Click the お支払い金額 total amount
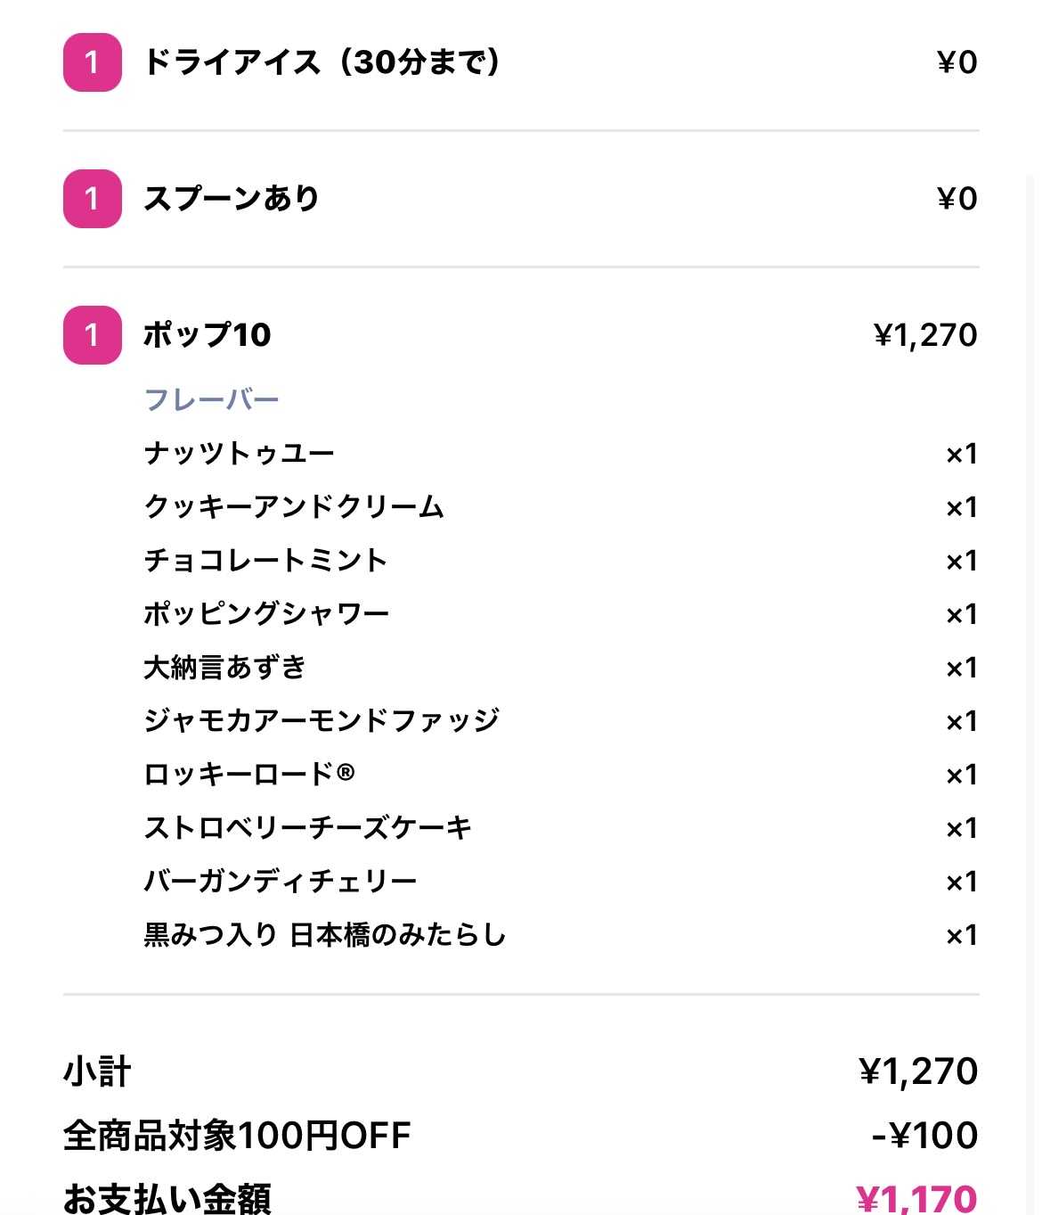Image resolution: width=1042 pixels, height=1215 pixels. [916, 1198]
